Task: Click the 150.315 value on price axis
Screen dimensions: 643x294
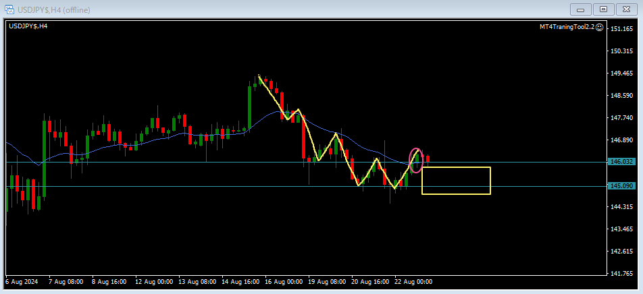Action: 621,51
